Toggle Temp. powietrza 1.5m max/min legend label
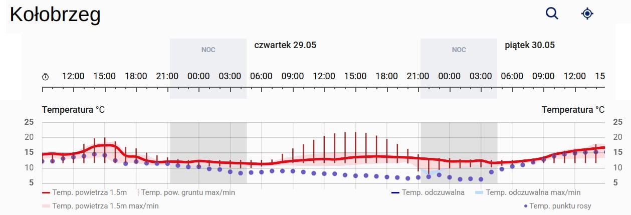 tap(105, 206)
